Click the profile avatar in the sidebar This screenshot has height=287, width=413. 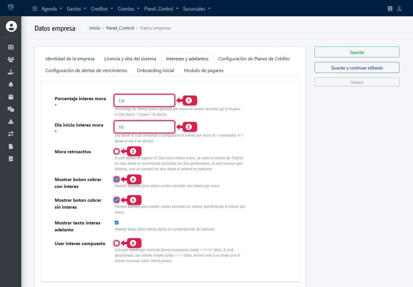[x=11, y=26]
